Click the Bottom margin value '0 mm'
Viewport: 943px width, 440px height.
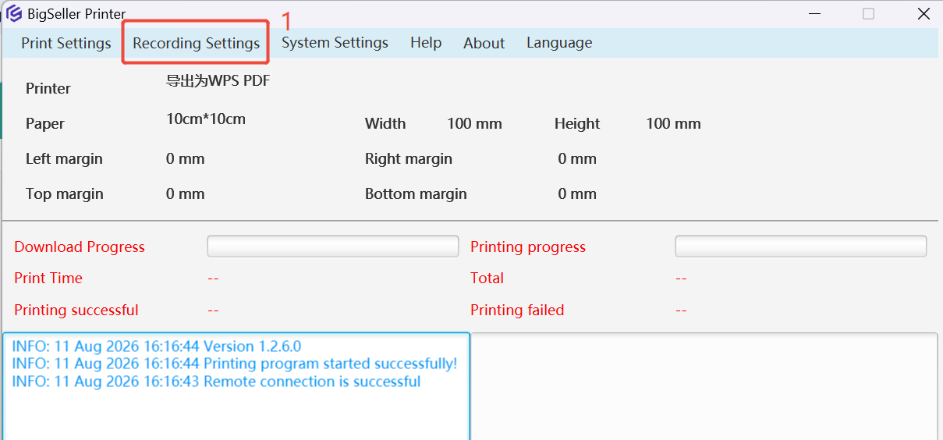coord(577,193)
